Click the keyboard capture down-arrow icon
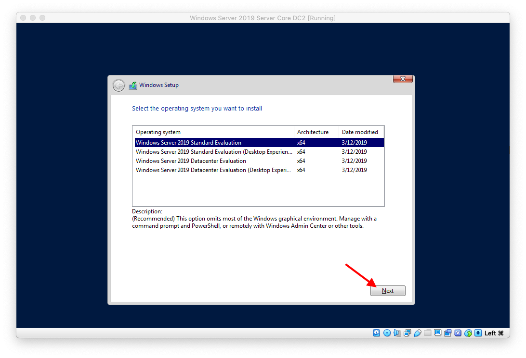 coord(478,333)
